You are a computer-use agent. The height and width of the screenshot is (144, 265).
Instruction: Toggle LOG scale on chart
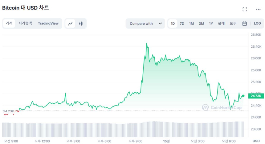[257, 23]
